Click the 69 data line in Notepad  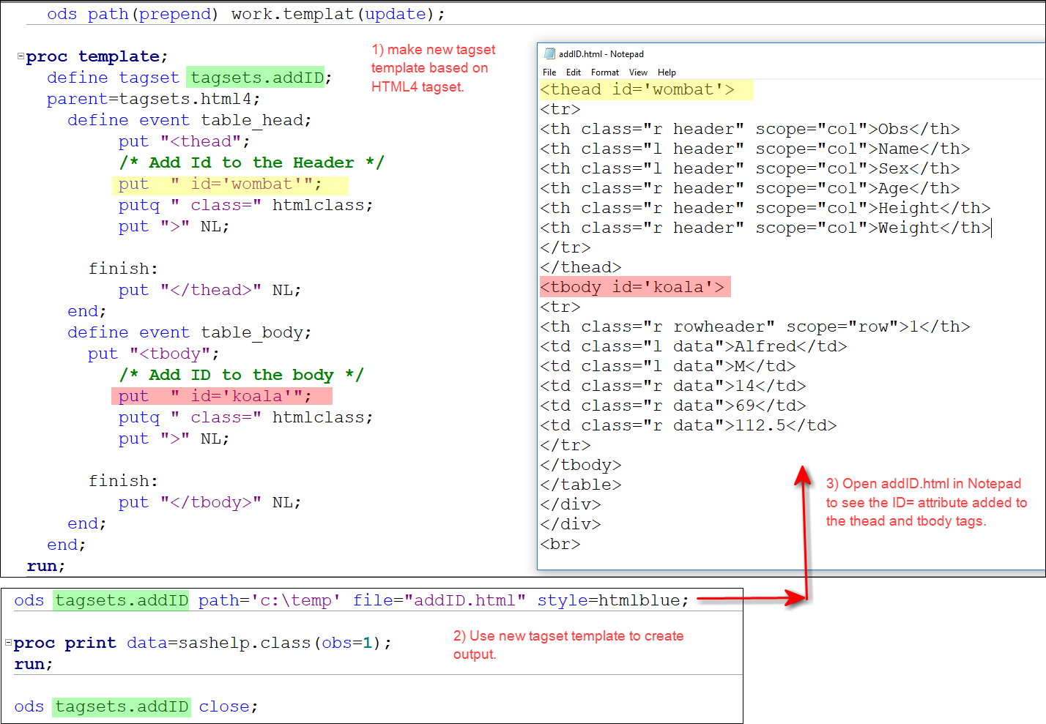(x=673, y=406)
